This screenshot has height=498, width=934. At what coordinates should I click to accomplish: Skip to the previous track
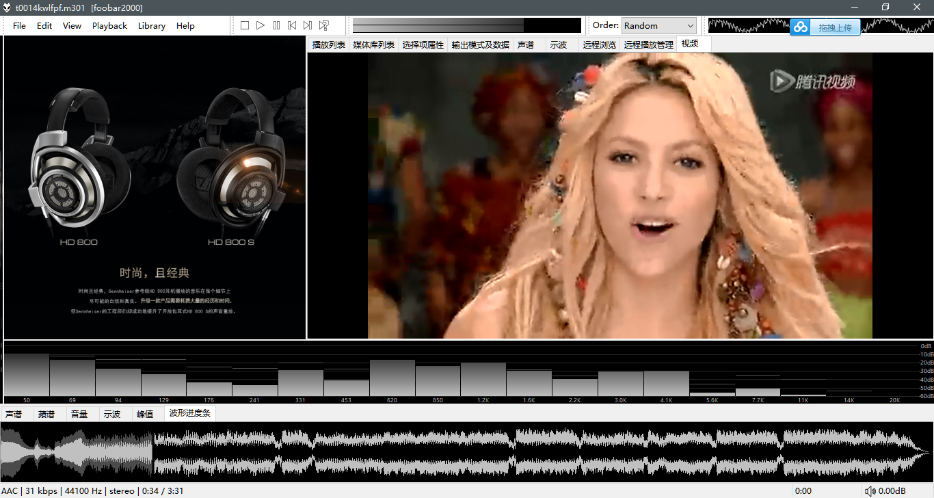[292, 25]
